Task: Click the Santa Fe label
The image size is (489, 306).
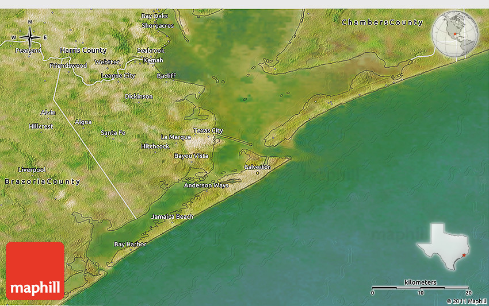Action: tap(113, 133)
